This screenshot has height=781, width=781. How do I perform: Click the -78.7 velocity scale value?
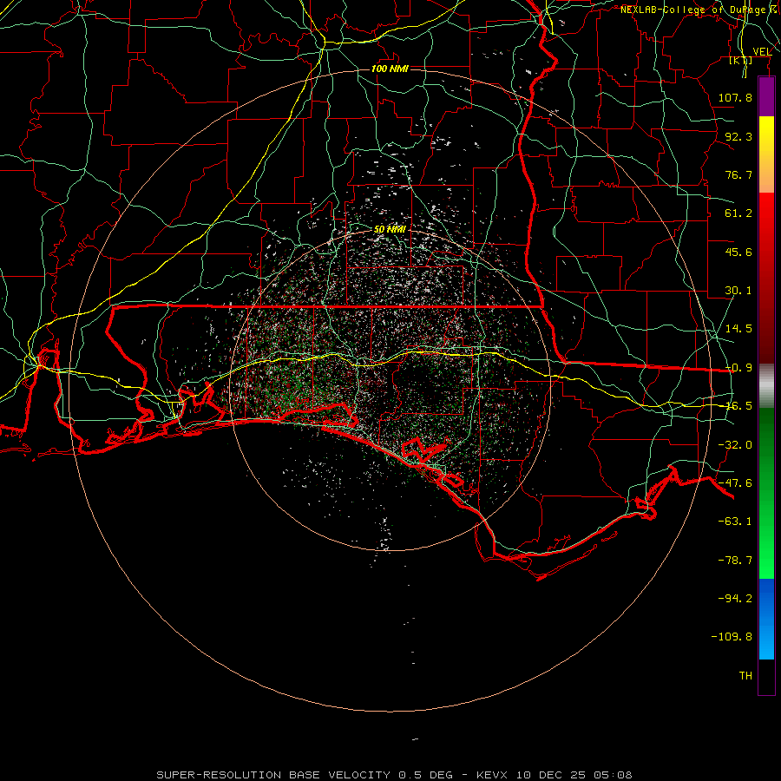click(x=735, y=561)
